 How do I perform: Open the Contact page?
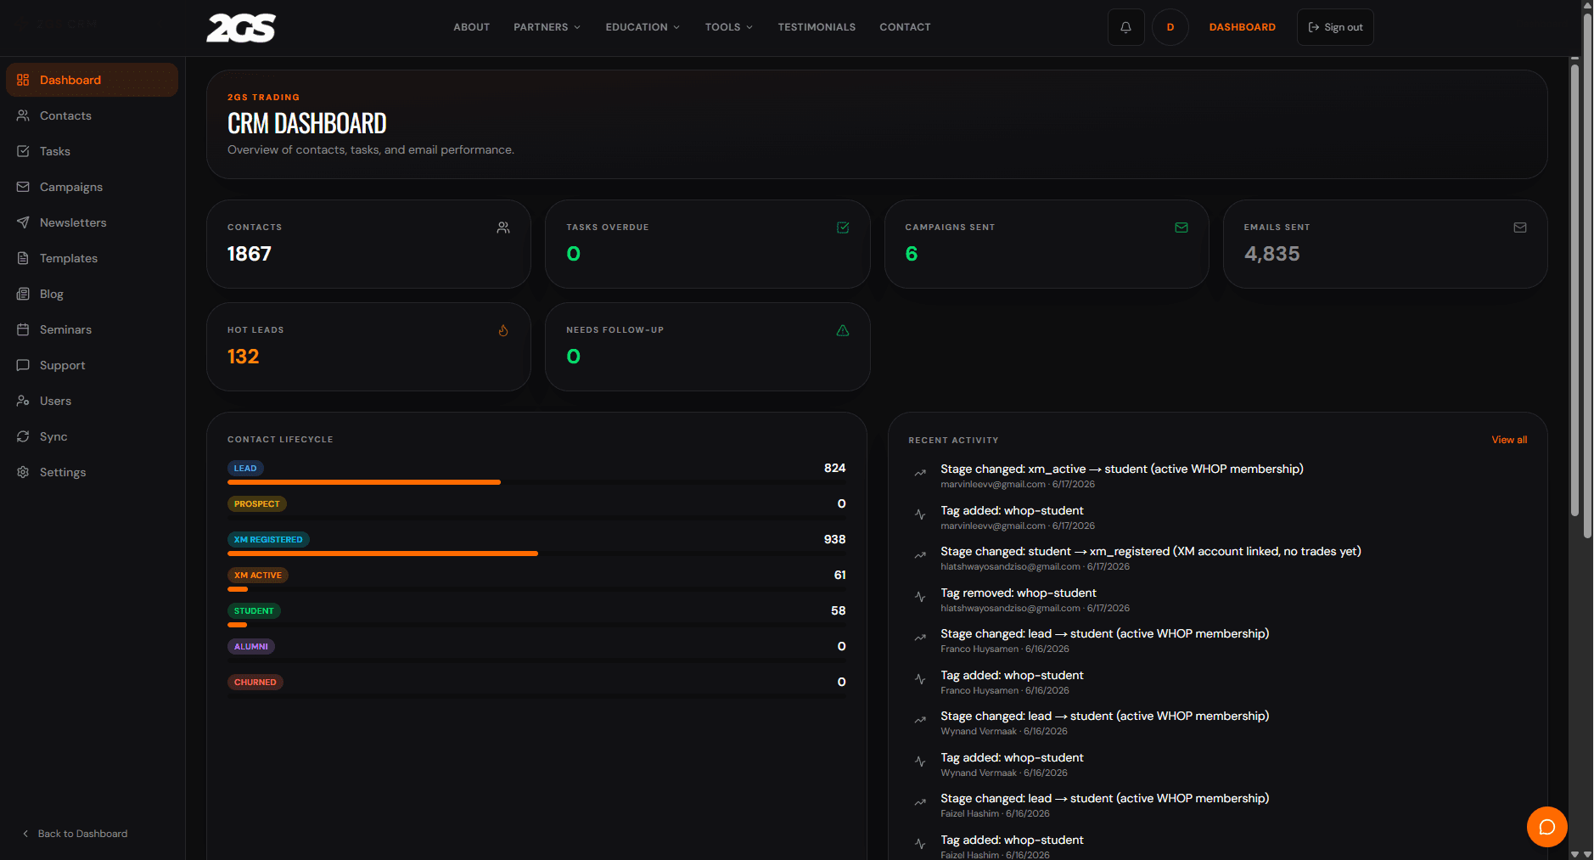tap(905, 27)
